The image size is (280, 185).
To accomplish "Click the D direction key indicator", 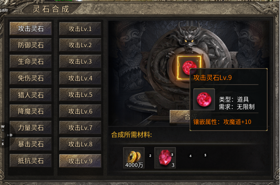I will (x=11, y=135).
